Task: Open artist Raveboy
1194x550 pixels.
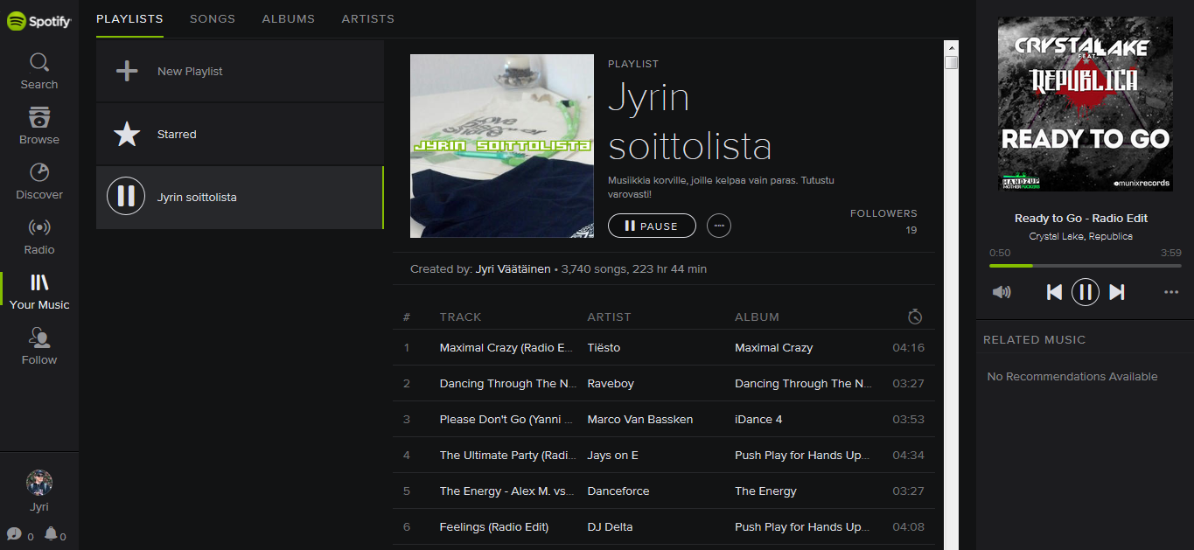Action: coord(611,383)
